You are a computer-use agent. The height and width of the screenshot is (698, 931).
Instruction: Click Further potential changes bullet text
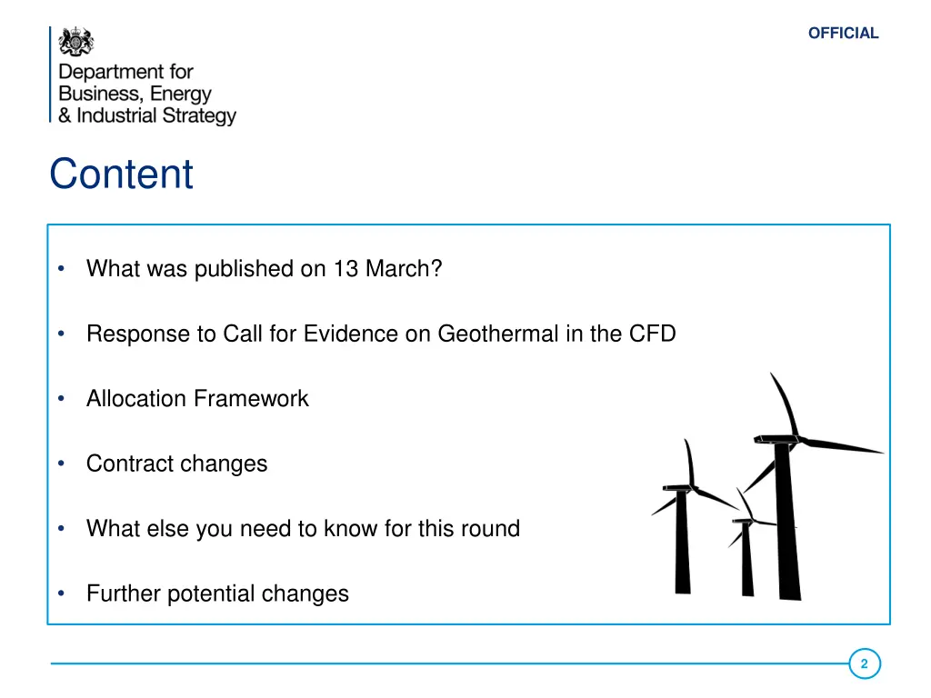(218, 593)
